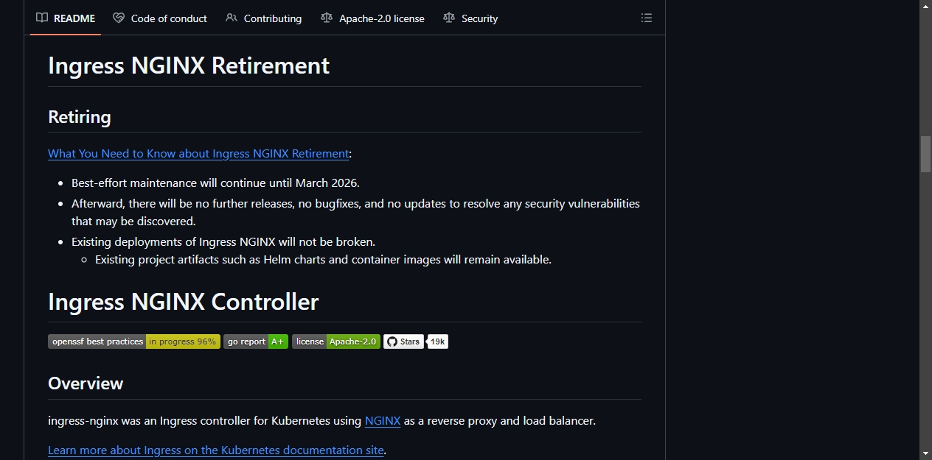Open the Ingress NGINX Retirement article link
The width and height of the screenshot is (932, 460).
point(198,154)
